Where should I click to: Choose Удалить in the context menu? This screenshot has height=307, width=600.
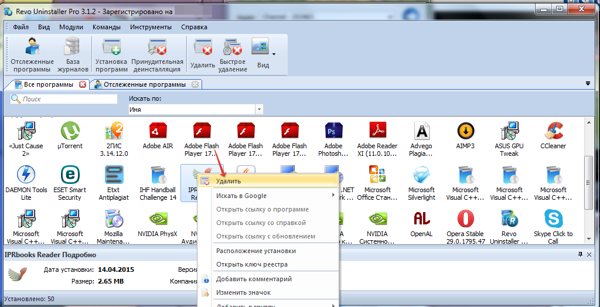pyautogui.click(x=268, y=181)
